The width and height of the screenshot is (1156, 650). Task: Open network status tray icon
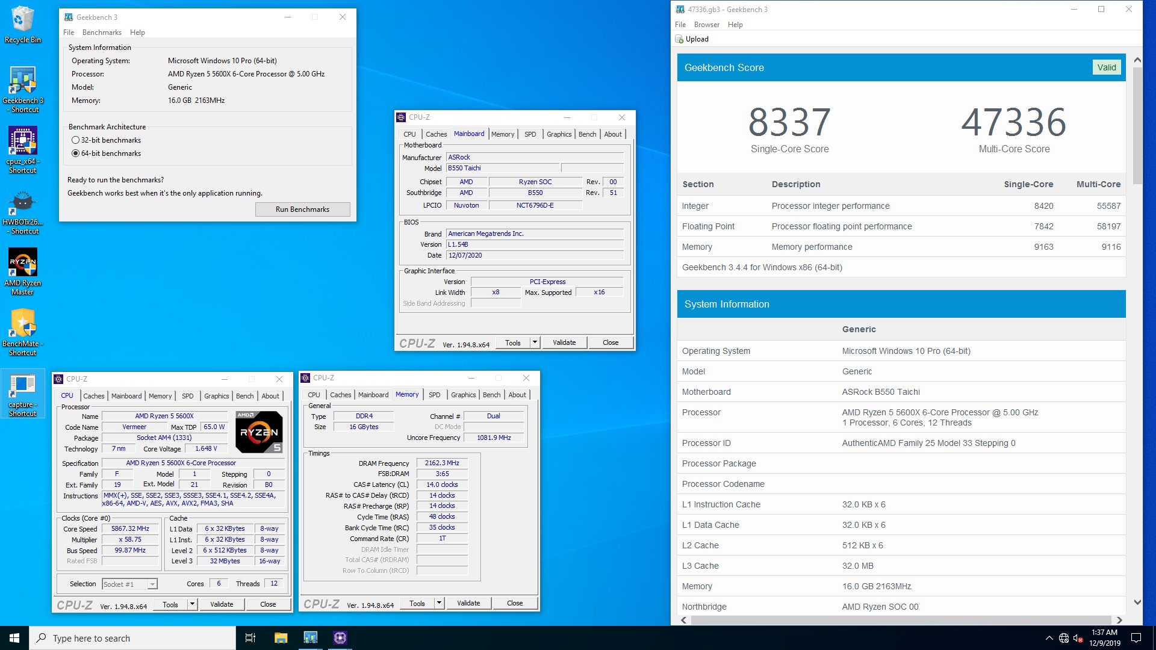pyautogui.click(x=1064, y=638)
